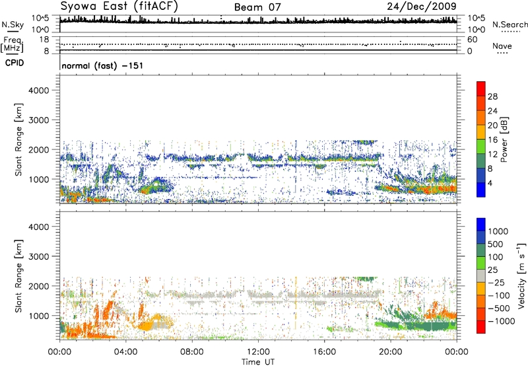This screenshot has width=528, height=366.
Task: Select the dark green 100–500 velocity segment
Action: tap(481, 250)
